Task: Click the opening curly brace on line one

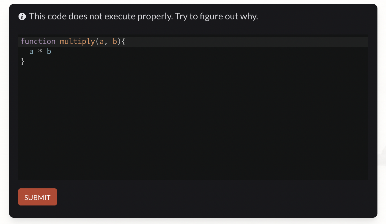Action: coord(123,41)
